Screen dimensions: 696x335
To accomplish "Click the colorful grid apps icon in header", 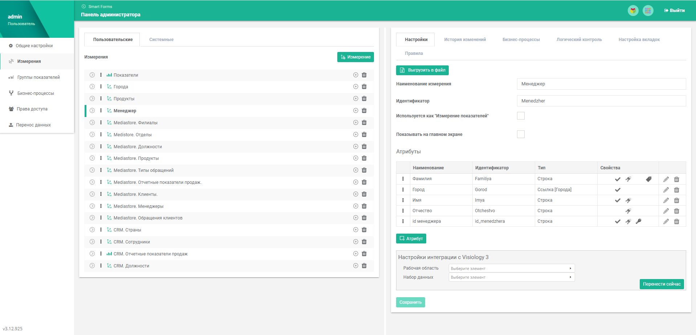I will coord(648,11).
